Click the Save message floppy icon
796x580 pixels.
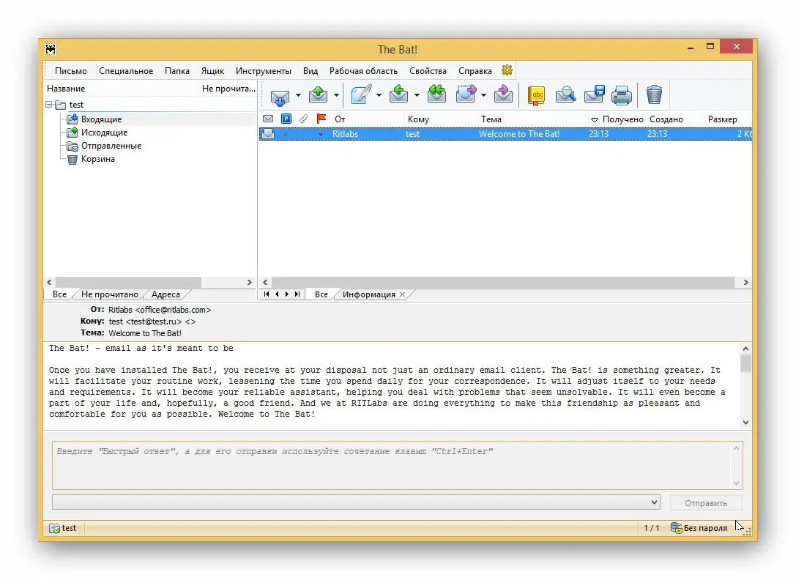tap(594, 95)
